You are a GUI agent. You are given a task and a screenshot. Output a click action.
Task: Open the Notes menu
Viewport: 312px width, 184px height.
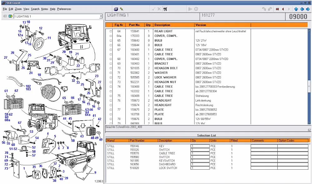(x=45, y=9)
